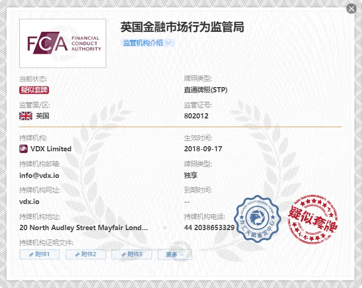Click the 英国金融市场行为监管局 title
The image size is (362, 288).
click(182, 27)
